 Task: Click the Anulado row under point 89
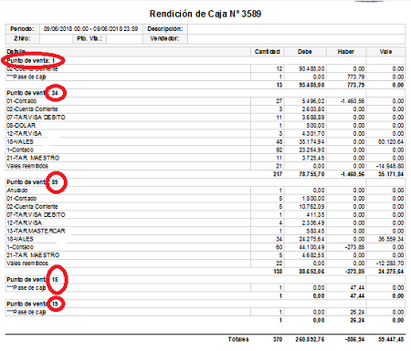pos(205,191)
